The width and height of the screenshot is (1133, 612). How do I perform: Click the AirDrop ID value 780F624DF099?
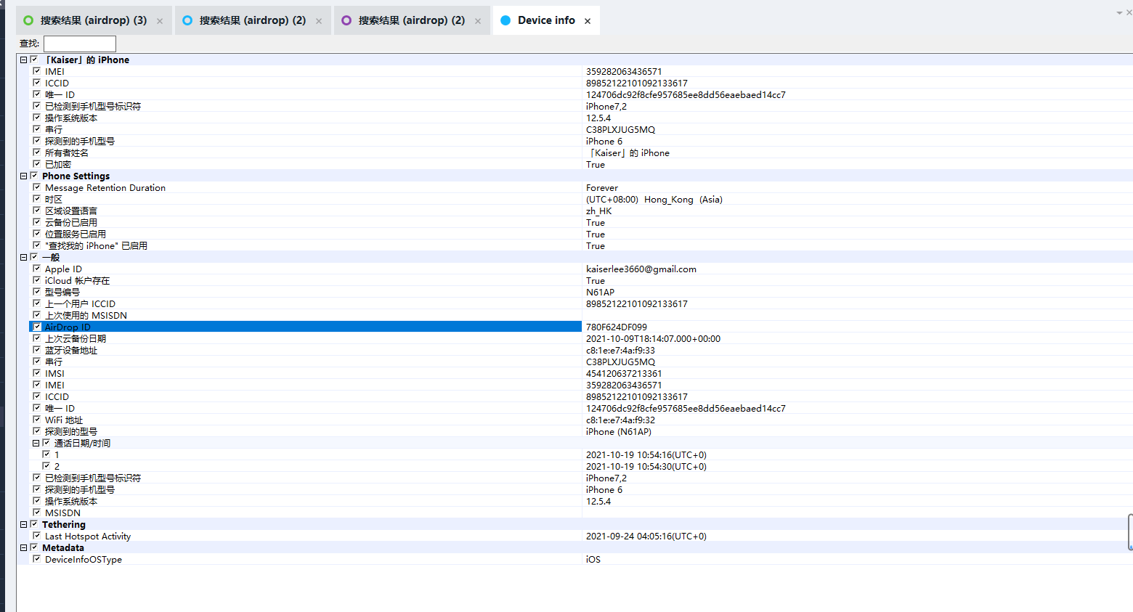[617, 327]
